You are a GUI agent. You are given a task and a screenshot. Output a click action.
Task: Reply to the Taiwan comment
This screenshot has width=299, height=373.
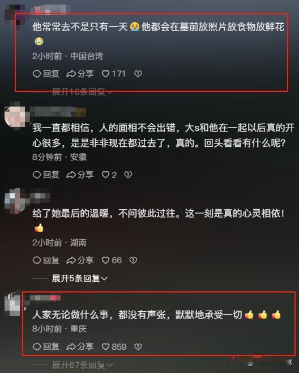pyautogui.click(x=46, y=74)
